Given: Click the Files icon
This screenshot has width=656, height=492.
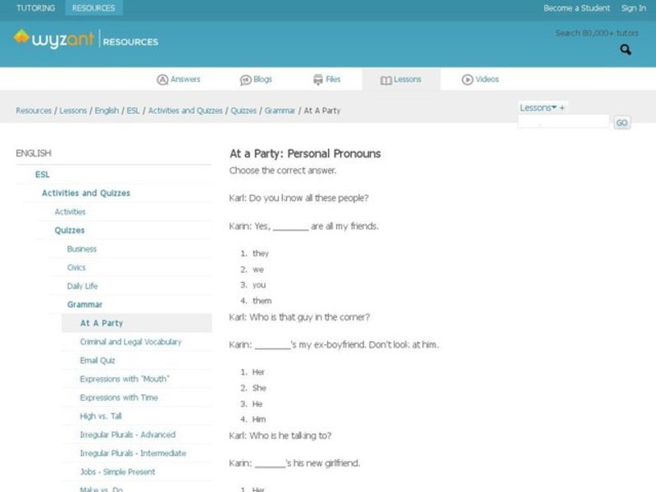Looking at the screenshot, I should point(317,80).
